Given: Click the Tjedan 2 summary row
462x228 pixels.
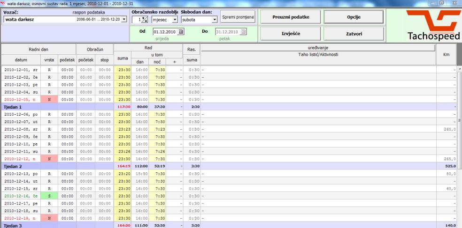Looking at the screenshot, I should 229,166.
